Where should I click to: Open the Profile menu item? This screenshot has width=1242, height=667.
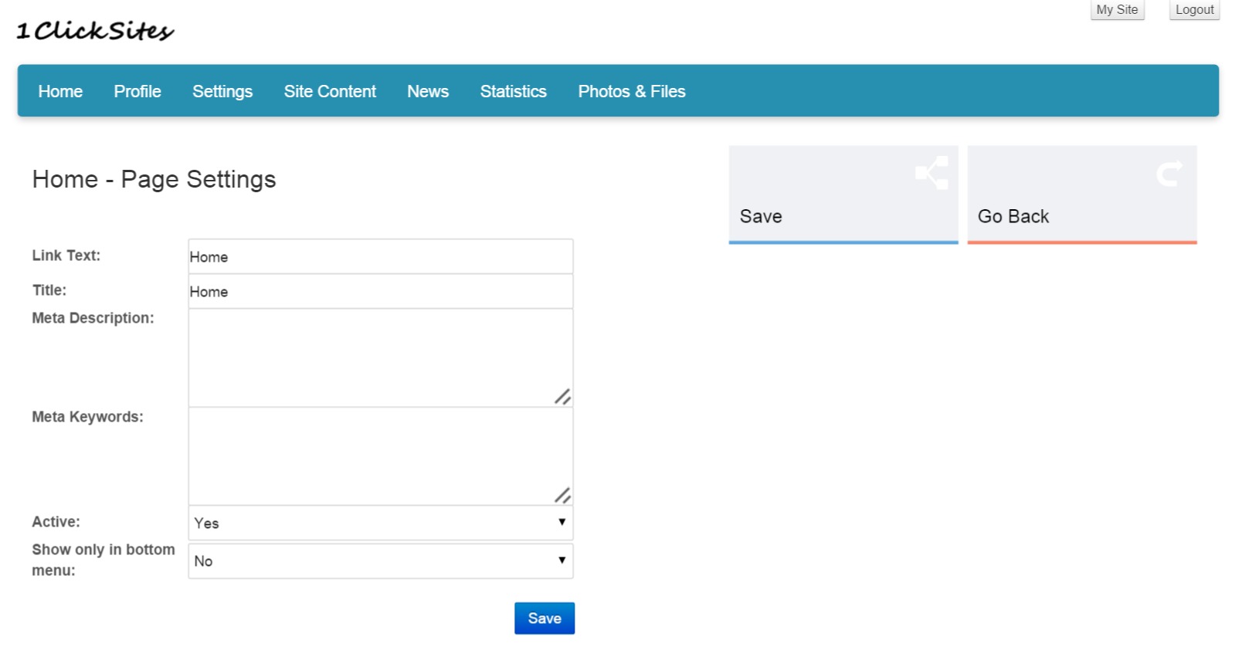[x=137, y=91]
